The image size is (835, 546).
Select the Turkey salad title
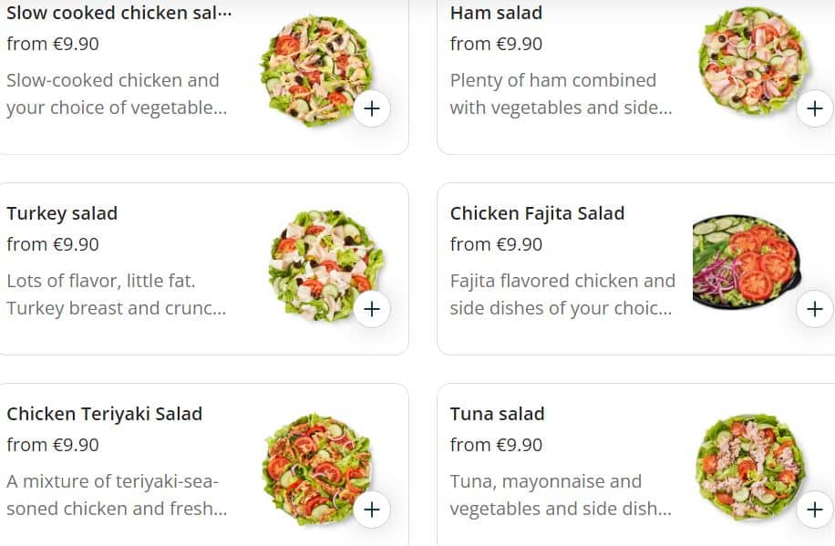[x=62, y=213]
